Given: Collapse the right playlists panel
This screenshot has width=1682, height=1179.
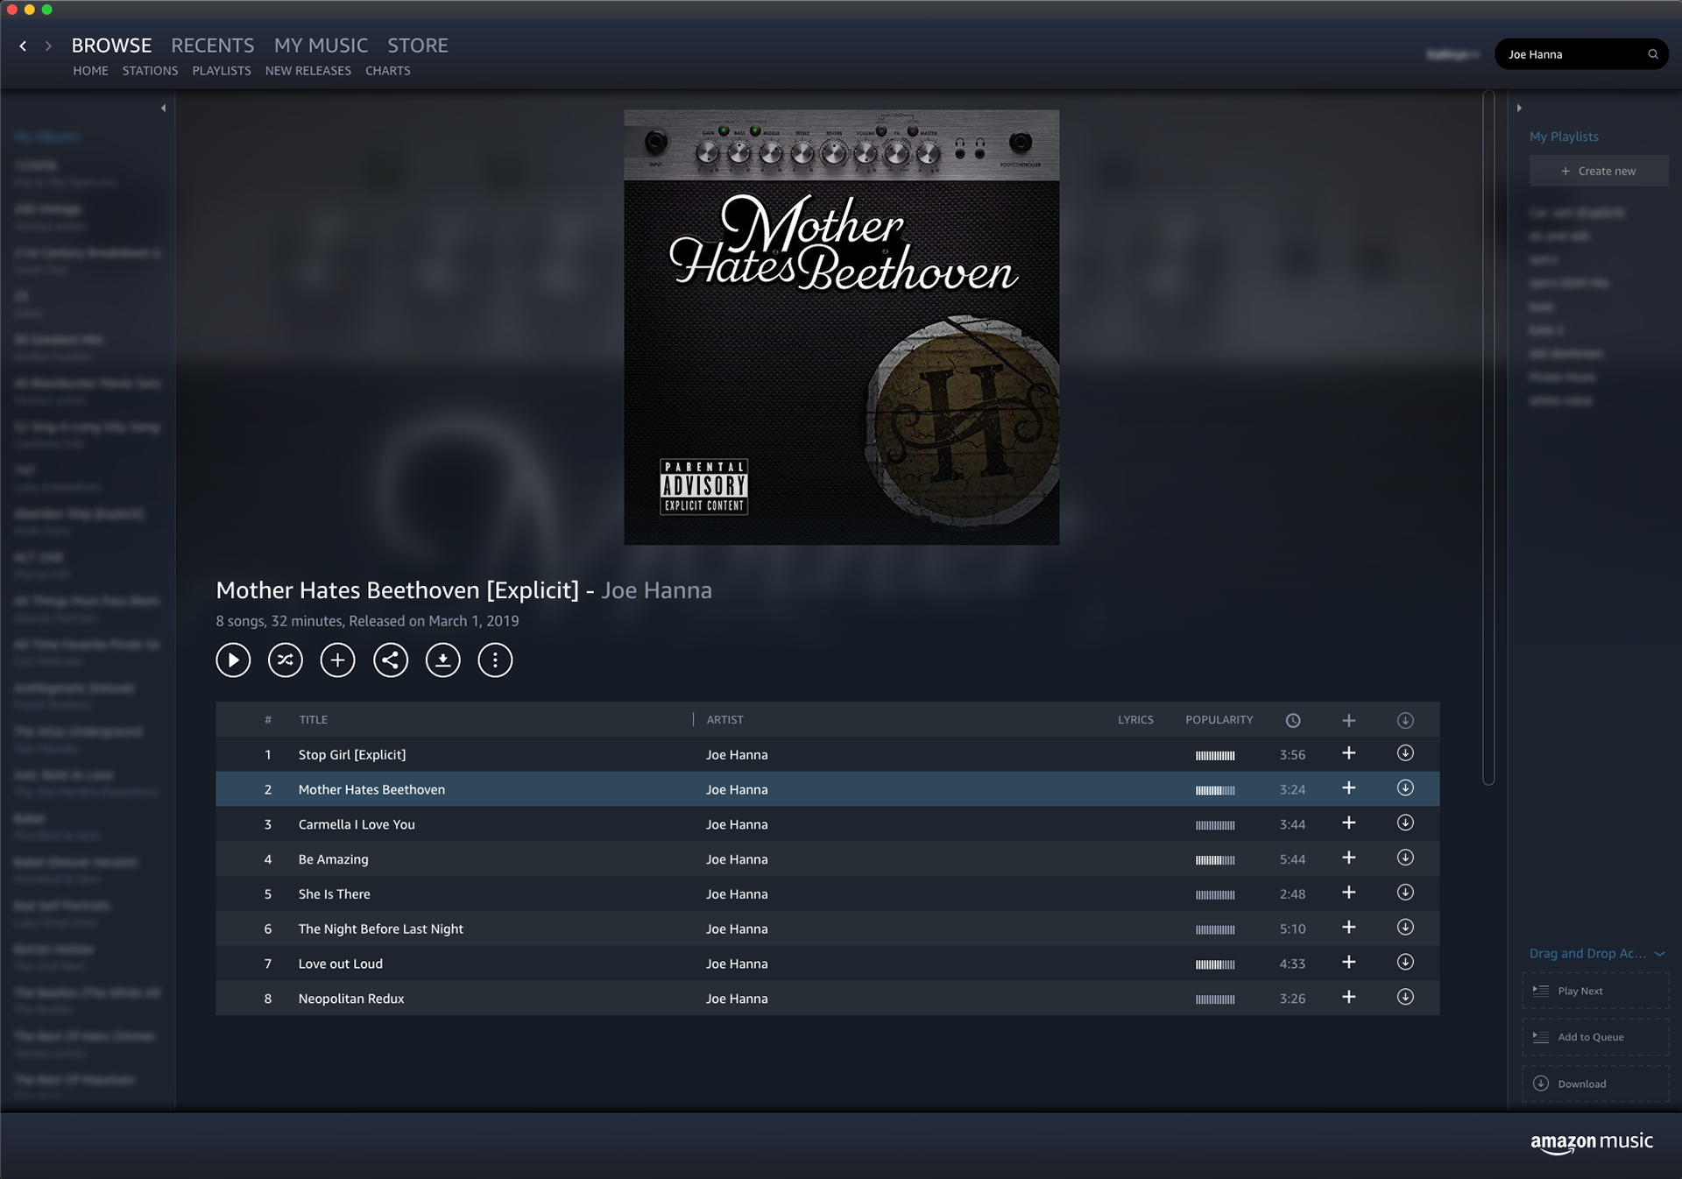Looking at the screenshot, I should pyautogui.click(x=1519, y=109).
